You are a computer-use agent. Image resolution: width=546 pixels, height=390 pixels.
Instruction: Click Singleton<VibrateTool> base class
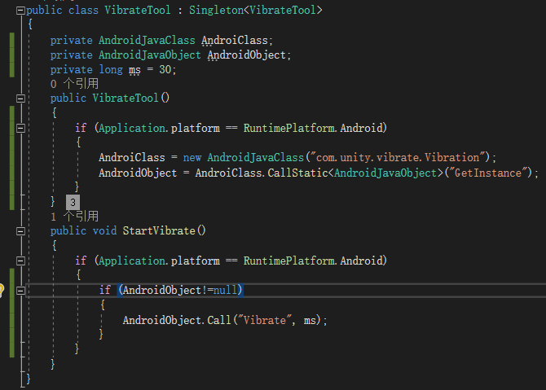(256, 10)
